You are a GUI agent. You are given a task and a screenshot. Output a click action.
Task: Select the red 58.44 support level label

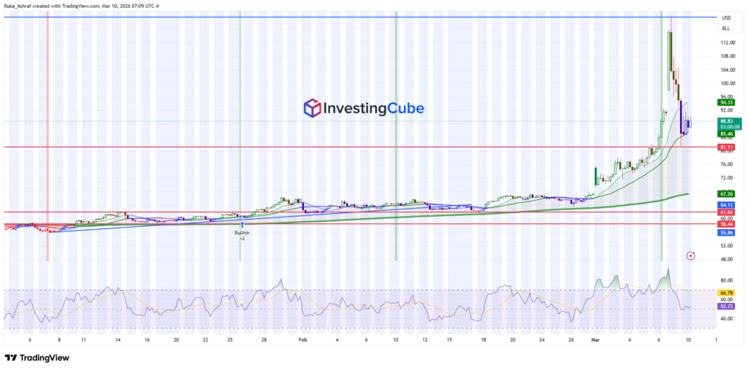[726, 225]
